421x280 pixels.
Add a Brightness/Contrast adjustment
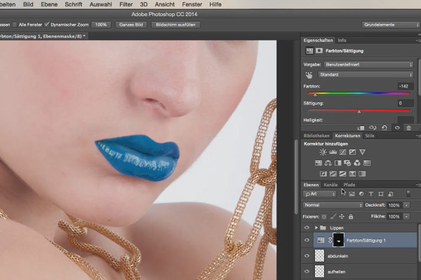(323, 152)
